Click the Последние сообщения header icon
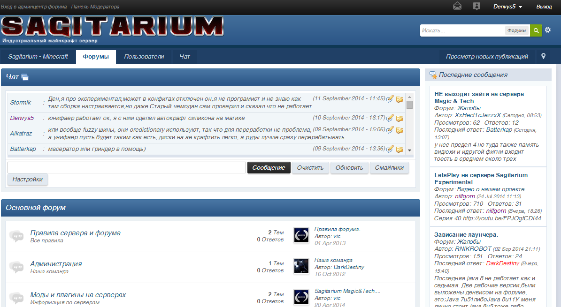The width and height of the screenshot is (561, 307). click(x=433, y=75)
